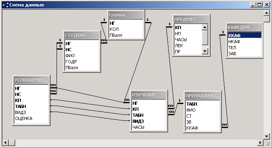Select НГ field in УСПЕВАЕМОС... table

(x=31, y=88)
